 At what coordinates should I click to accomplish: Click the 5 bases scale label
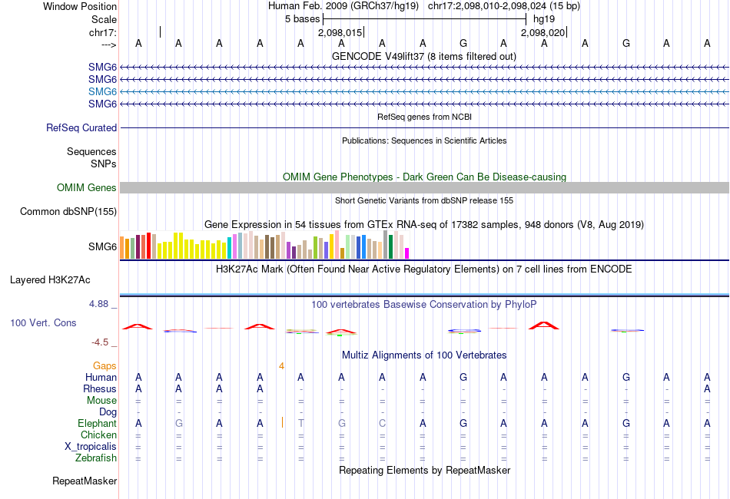303,19
